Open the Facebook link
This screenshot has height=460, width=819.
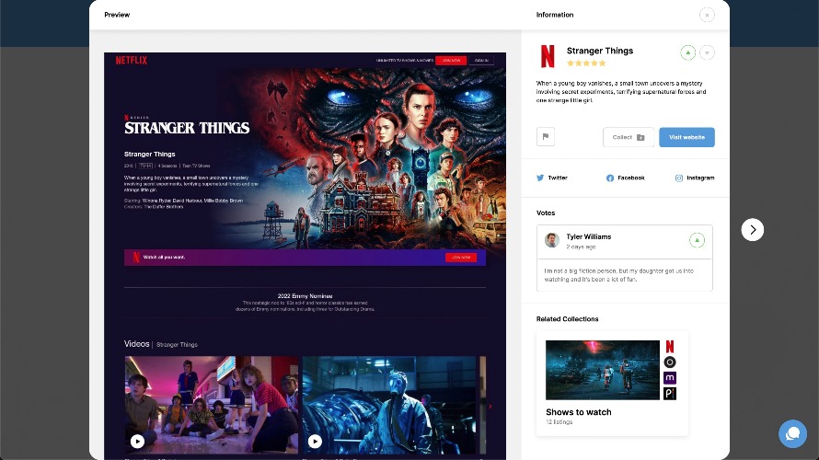tap(625, 178)
